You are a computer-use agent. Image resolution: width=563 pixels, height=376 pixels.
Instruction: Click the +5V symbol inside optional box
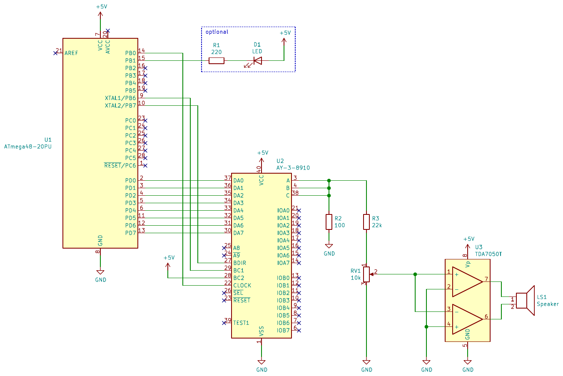[x=284, y=40]
